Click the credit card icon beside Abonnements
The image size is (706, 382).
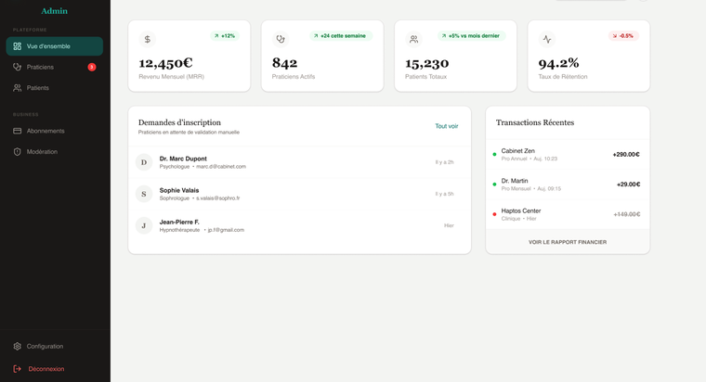click(17, 131)
